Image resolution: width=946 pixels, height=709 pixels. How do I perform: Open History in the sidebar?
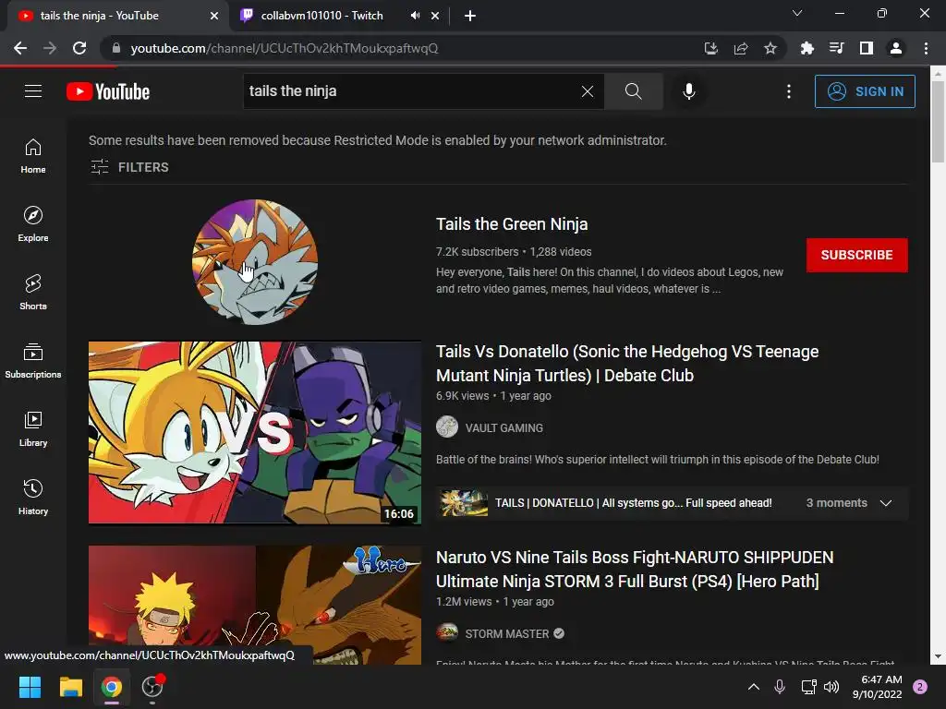[x=33, y=498]
